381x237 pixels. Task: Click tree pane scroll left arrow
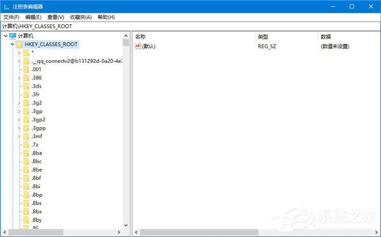5,233
